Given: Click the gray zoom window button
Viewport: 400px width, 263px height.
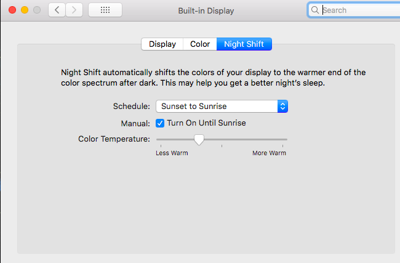Looking at the screenshot, I should click(x=37, y=10).
